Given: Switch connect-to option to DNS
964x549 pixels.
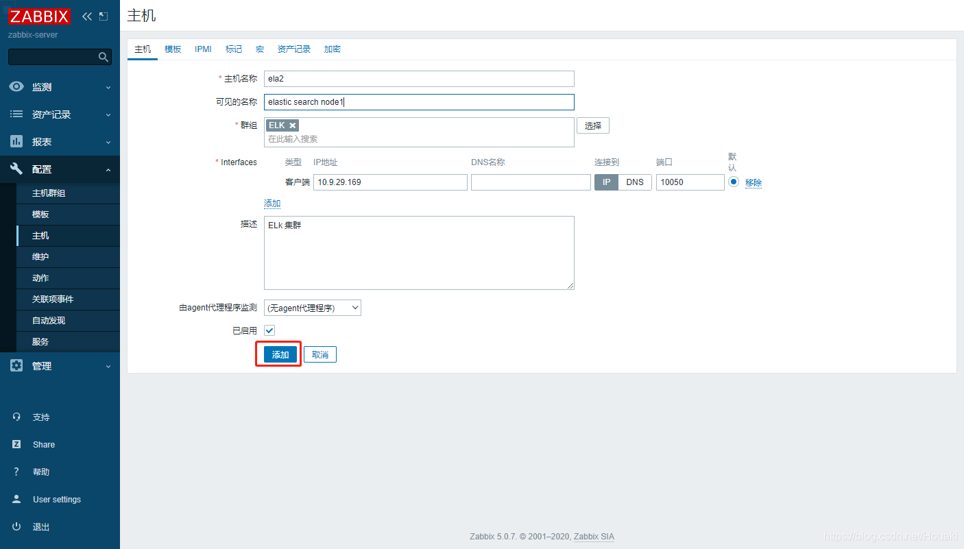Looking at the screenshot, I should (x=635, y=182).
